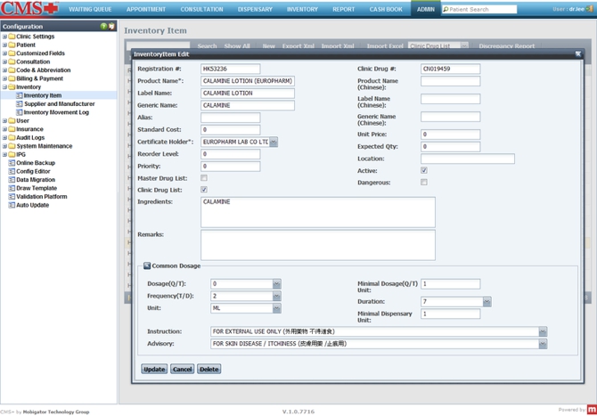Click the Data Migration page icon

(x=12, y=180)
